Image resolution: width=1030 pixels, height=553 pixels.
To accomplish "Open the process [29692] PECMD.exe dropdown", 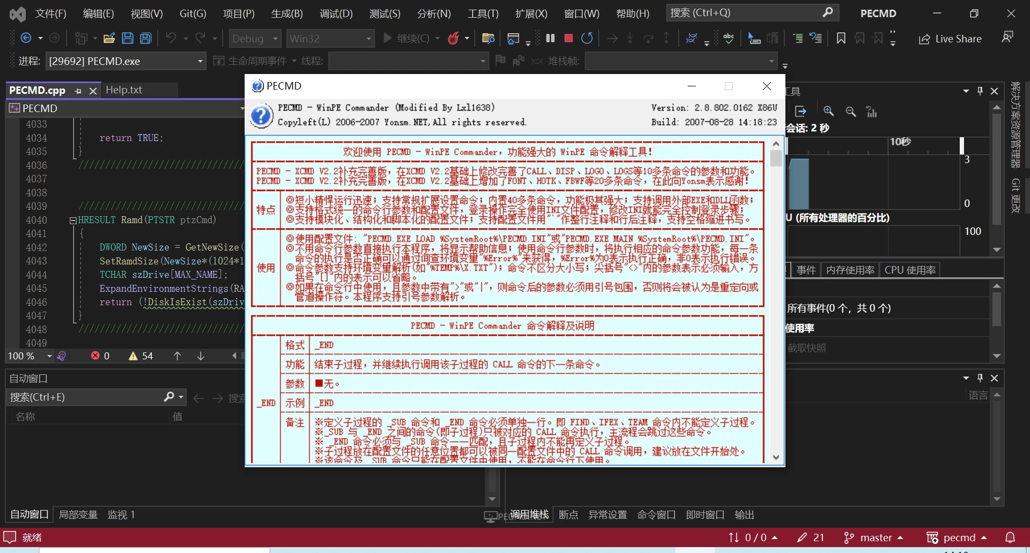I will (x=126, y=61).
